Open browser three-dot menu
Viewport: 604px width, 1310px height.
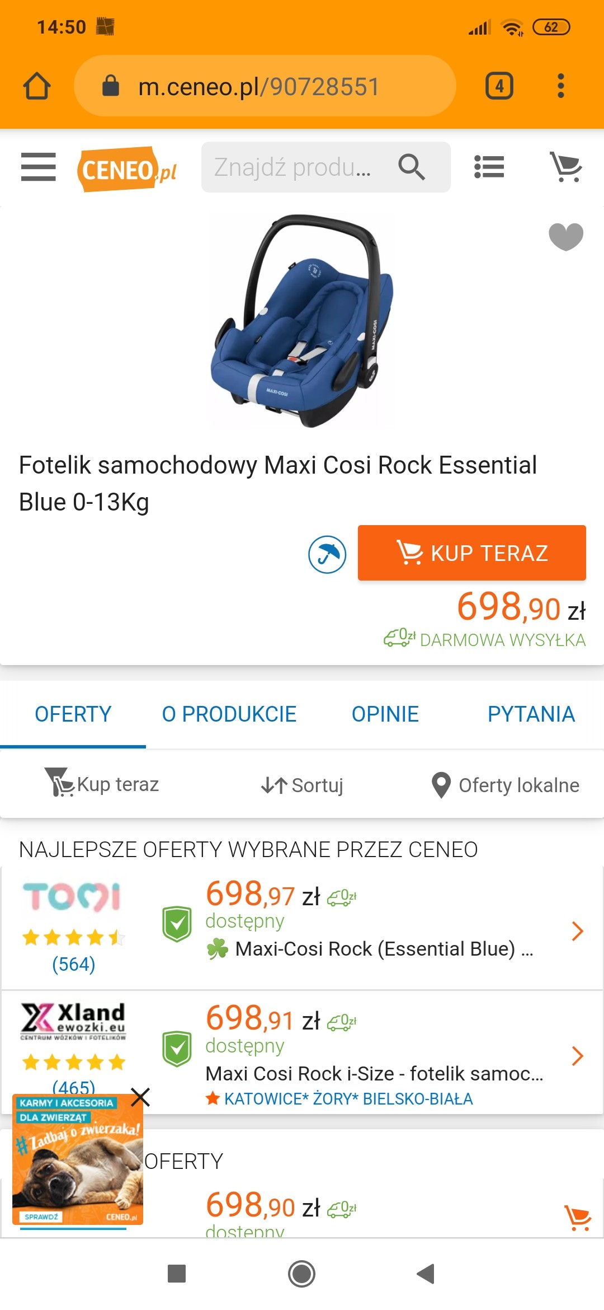tap(560, 86)
